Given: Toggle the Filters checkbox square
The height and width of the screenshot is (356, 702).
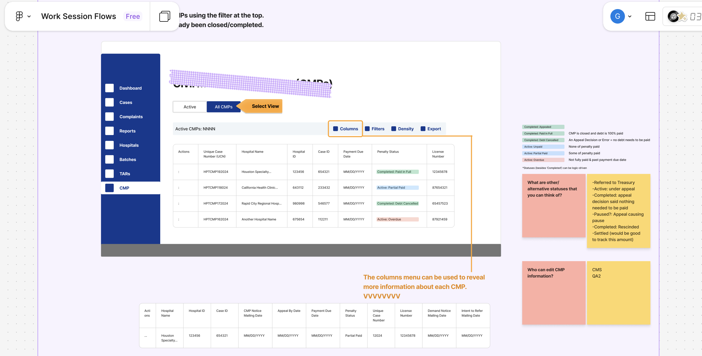Looking at the screenshot, I should pyautogui.click(x=367, y=129).
